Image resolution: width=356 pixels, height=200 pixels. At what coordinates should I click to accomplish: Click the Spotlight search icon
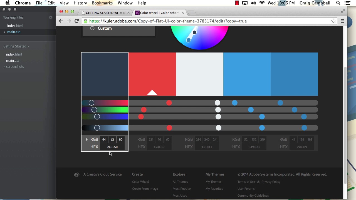point(338,3)
